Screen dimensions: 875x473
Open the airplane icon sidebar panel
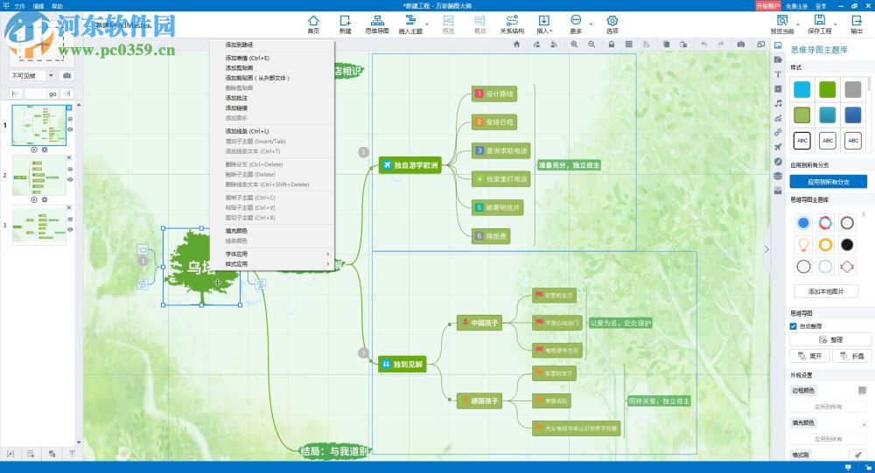click(x=778, y=147)
